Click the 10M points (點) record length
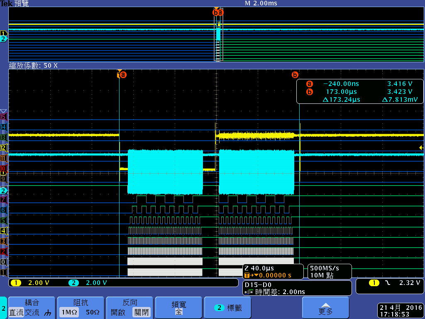Viewport: 425px width, 319px height. [x=322, y=275]
